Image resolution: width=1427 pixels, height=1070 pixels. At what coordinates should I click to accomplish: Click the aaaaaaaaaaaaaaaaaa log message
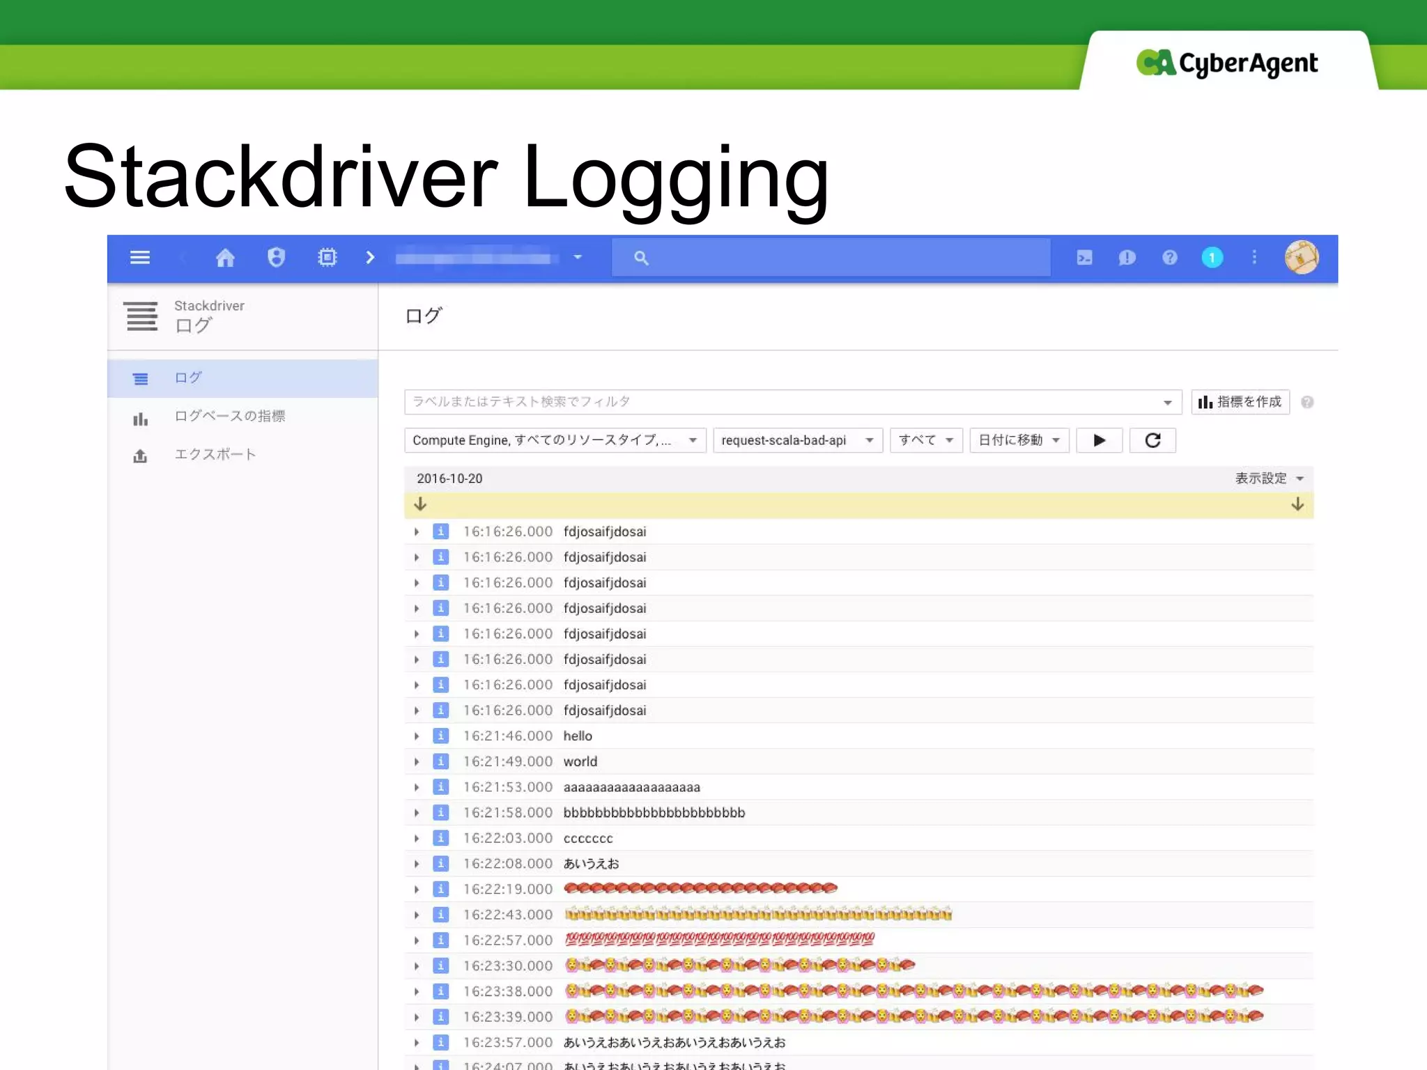coord(632,788)
